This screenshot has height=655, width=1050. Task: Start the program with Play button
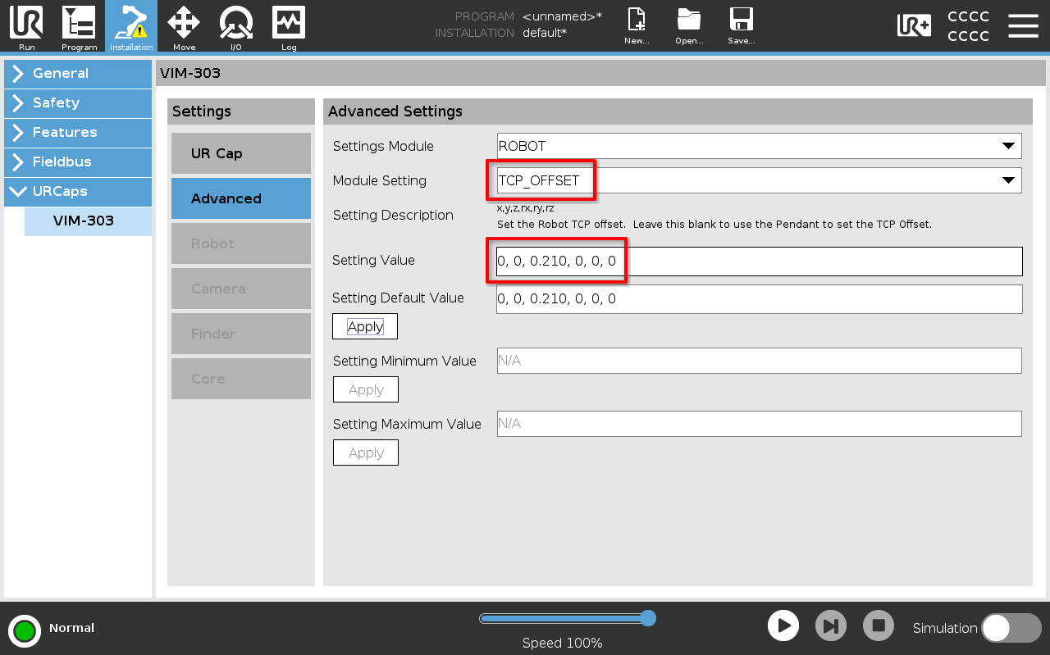click(783, 626)
